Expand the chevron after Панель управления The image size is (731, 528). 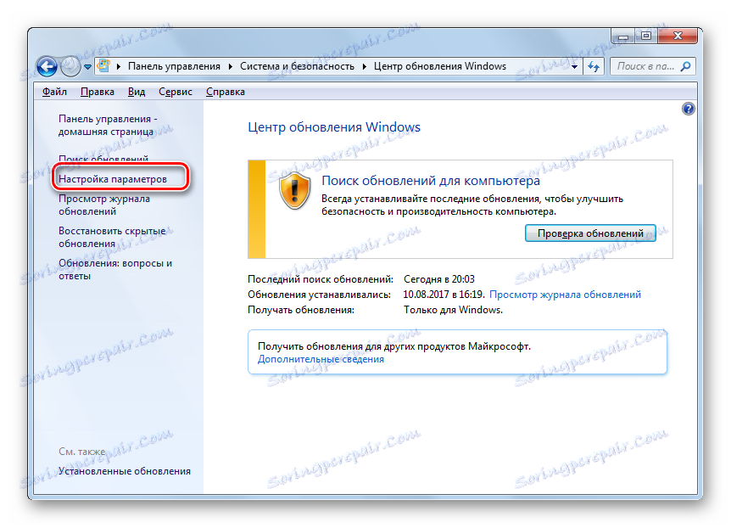[x=231, y=66]
